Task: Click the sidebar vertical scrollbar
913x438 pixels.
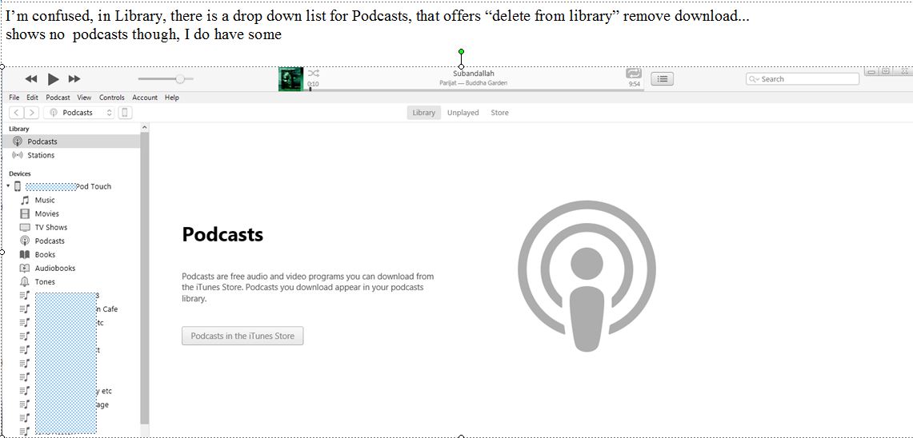Action: [145, 279]
